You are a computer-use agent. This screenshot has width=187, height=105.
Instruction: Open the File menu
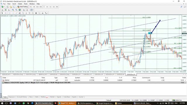coord(4,4)
